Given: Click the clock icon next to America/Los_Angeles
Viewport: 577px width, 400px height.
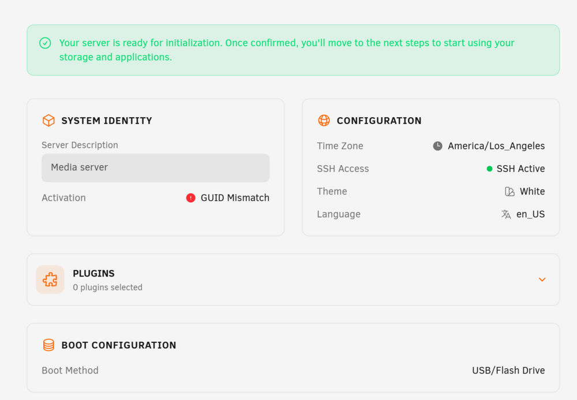Looking at the screenshot, I should [437, 146].
